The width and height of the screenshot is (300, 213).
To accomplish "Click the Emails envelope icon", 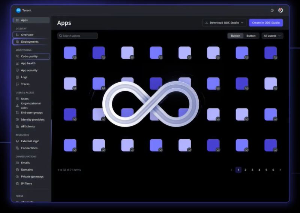I will [17, 163].
